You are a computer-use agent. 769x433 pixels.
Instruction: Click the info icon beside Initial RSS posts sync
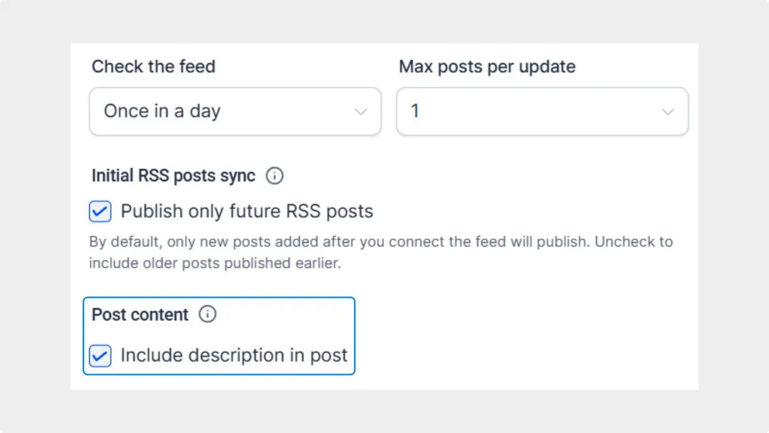275,176
